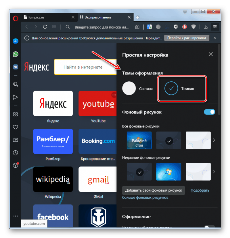Open the gray shield extension icon
Image resolution: width=230 pixels, height=238 pixels.
[x=193, y=27]
